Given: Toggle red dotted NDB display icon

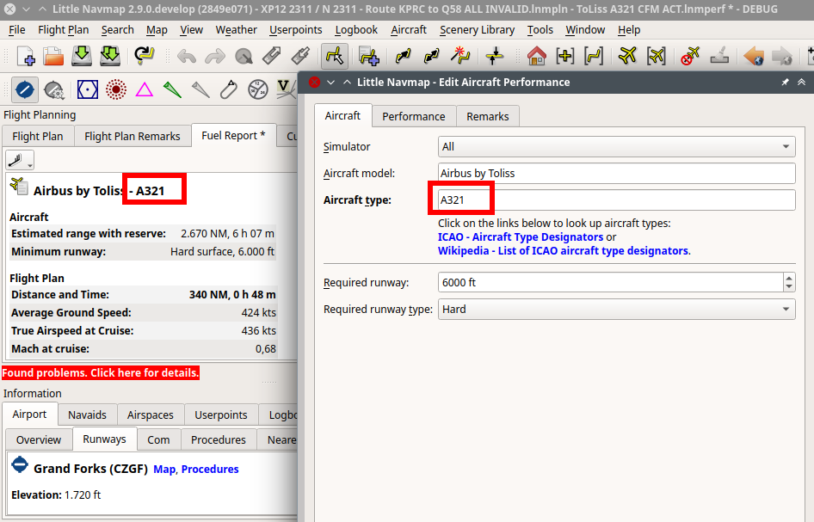Looking at the screenshot, I should pos(116,89).
